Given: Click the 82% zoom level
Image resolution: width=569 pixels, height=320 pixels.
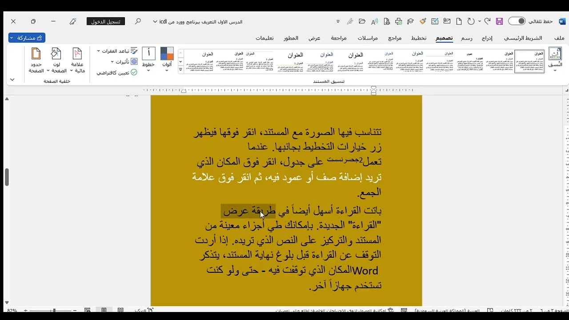Looking at the screenshot, I should click(12, 310).
